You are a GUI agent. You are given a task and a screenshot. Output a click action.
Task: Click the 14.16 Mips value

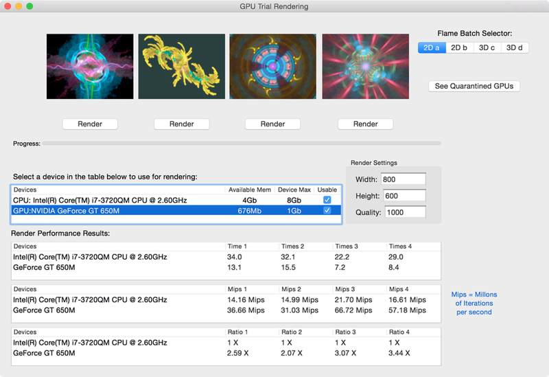246,299
